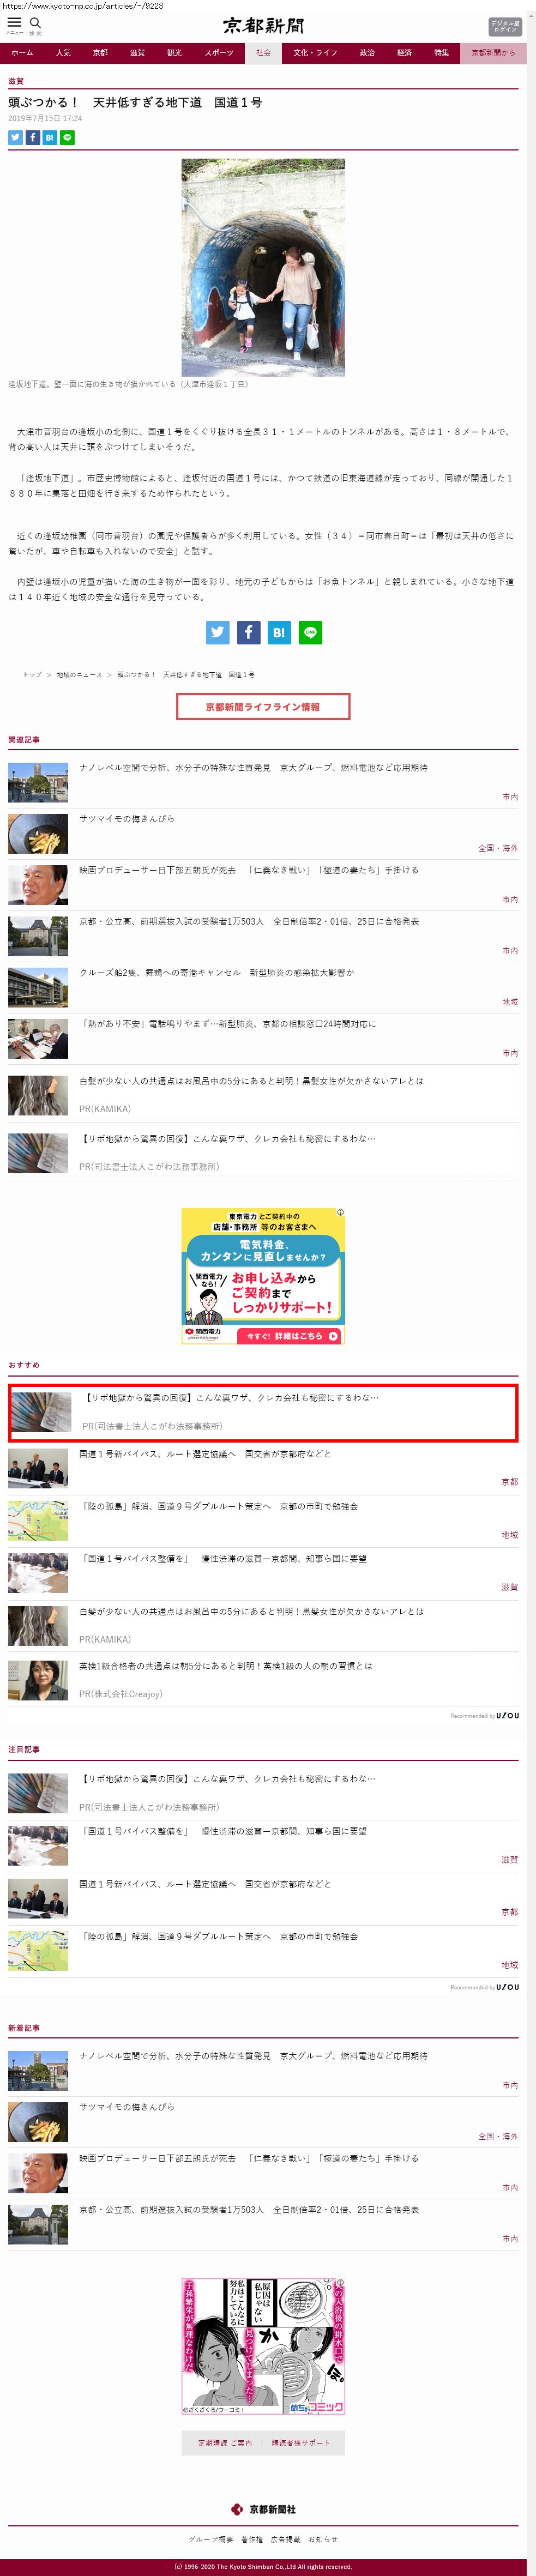The width and height of the screenshot is (536, 2576).
Task: Click the 定期購読 ご案内 footer button
Action: coord(224,2443)
